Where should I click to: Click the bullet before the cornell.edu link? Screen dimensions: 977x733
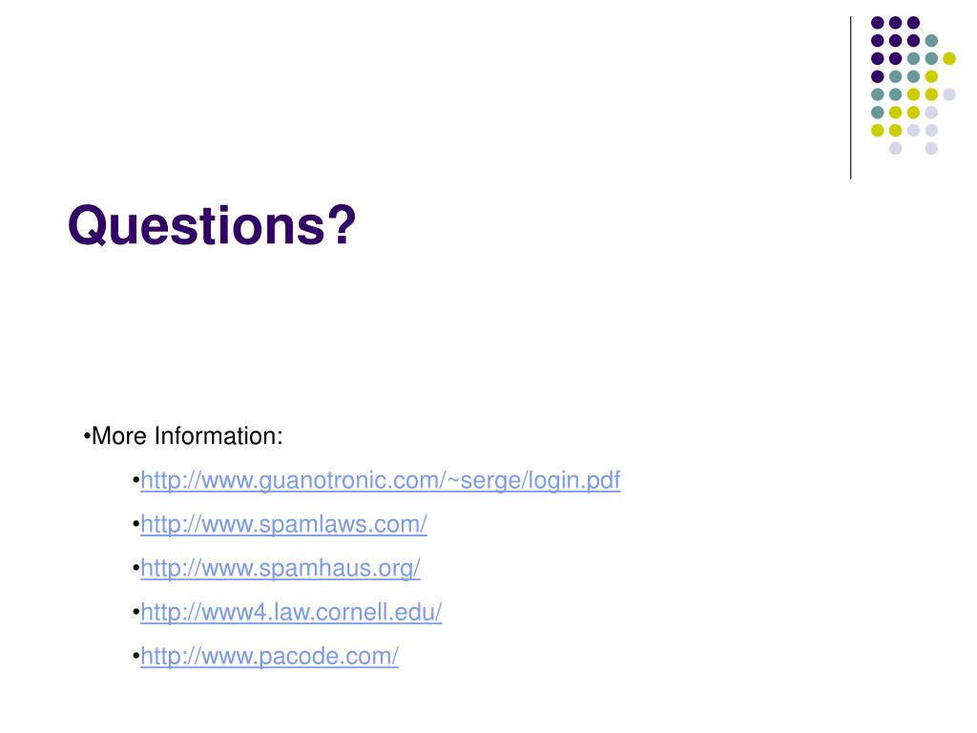[135, 613]
